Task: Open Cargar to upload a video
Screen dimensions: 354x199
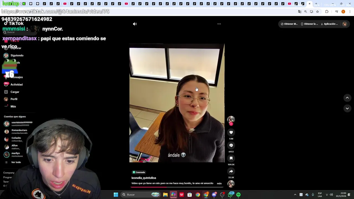Action: click(15, 92)
